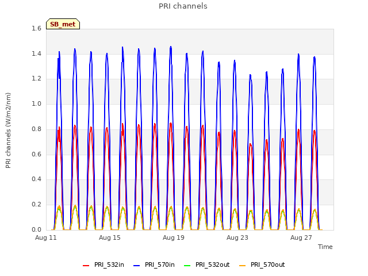Click the 0.8 y-axis tick label

(x=36, y=129)
